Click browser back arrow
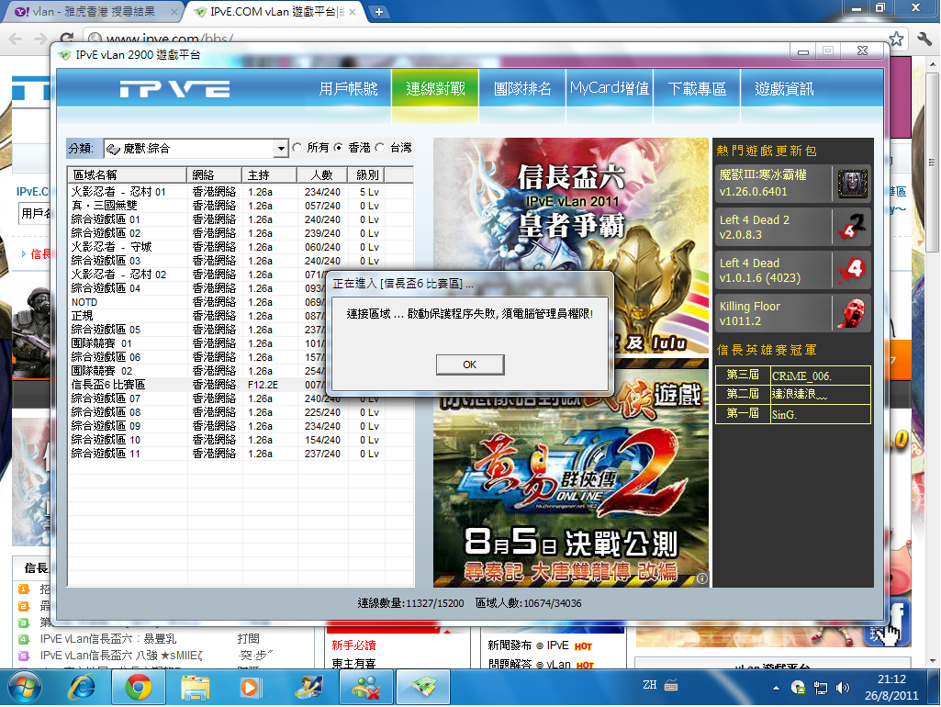This screenshot has width=941, height=707. tap(15, 39)
